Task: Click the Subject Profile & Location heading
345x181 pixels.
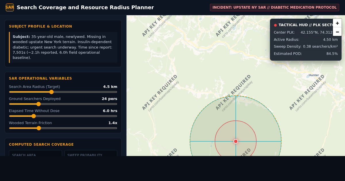Action: pos(41,26)
